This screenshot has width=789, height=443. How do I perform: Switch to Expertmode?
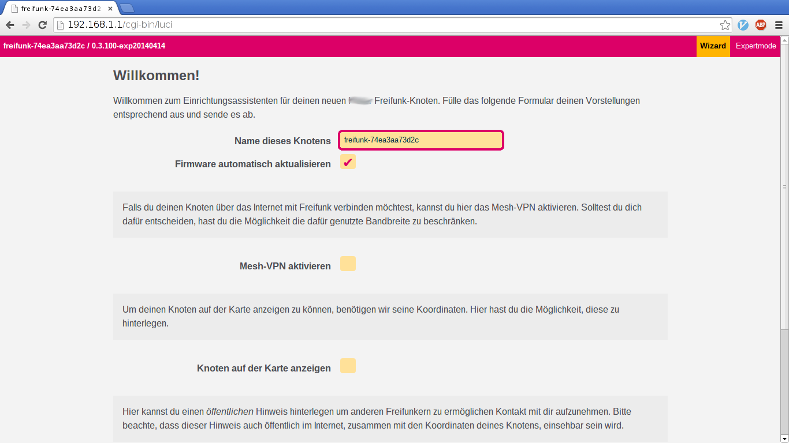[755, 46]
